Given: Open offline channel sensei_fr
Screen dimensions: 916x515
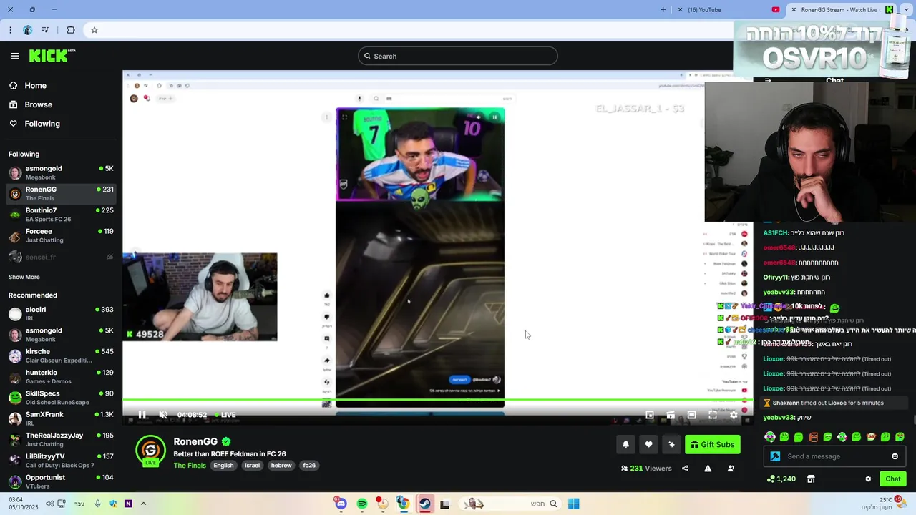Looking at the screenshot, I should pyautogui.click(x=61, y=257).
